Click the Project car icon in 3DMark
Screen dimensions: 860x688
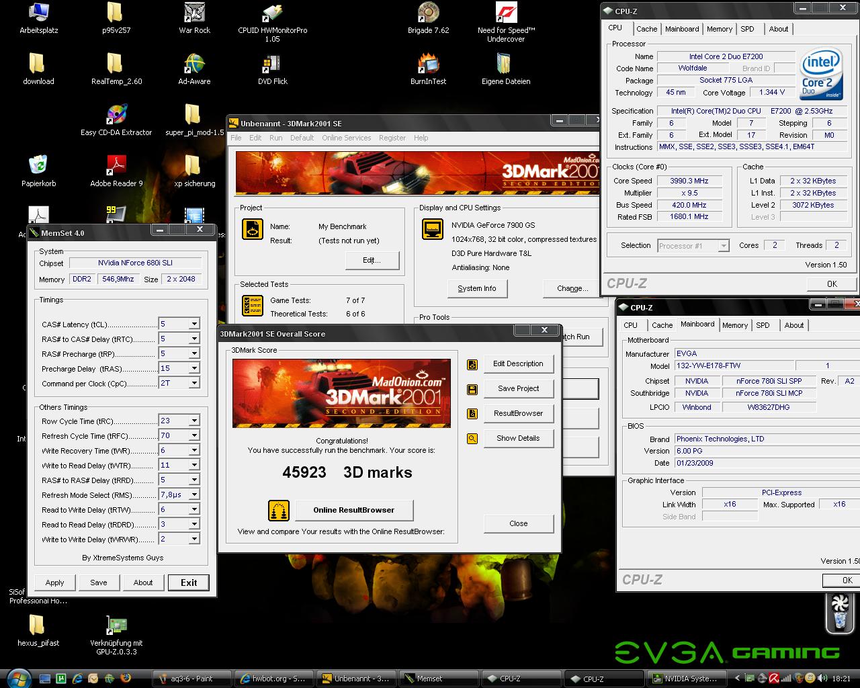pos(253,229)
